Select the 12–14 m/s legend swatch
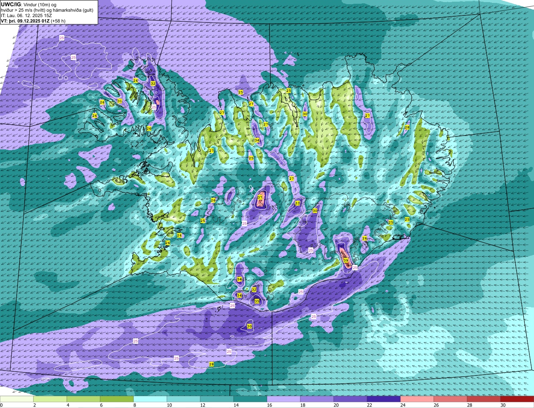 [x=217, y=399]
